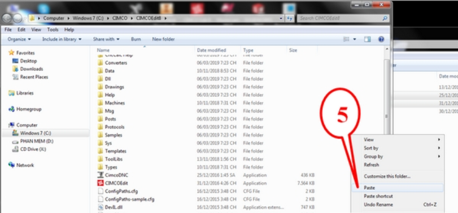Select the CIMCOEdit application icon
The width and height of the screenshot is (458, 213).
click(100, 183)
